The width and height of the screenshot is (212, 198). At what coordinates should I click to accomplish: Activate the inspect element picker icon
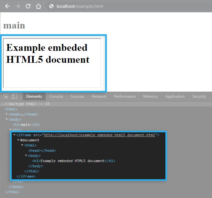pos(6,96)
